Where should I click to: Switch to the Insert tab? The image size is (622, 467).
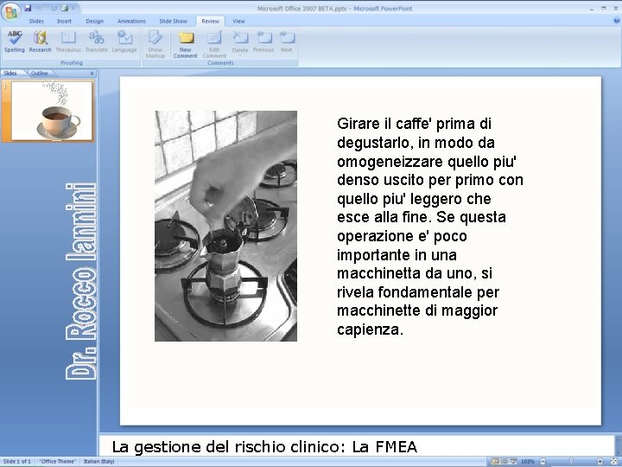64,21
